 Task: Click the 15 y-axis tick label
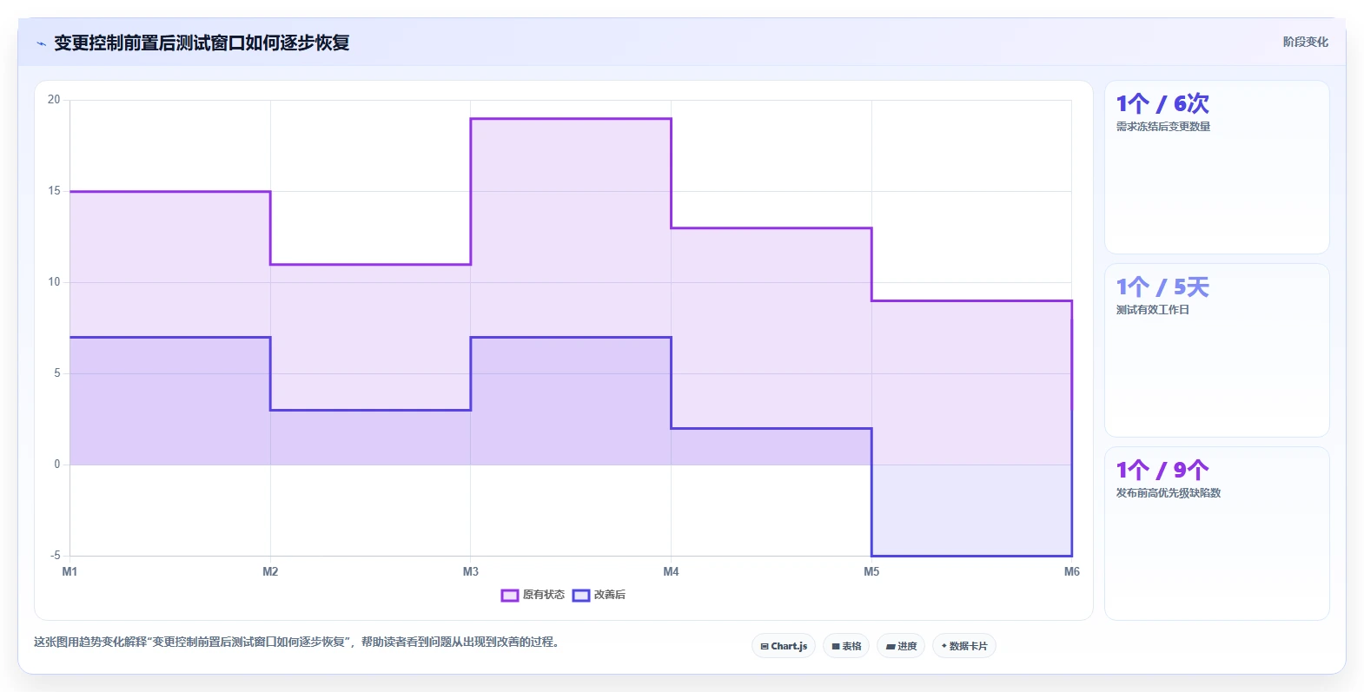pyautogui.click(x=54, y=191)
